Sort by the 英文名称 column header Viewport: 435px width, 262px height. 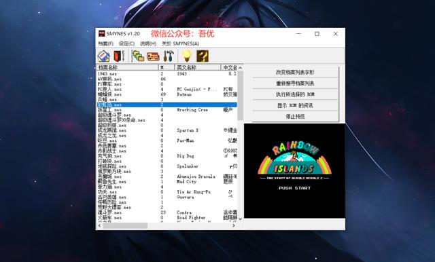[x=198, y=67]
